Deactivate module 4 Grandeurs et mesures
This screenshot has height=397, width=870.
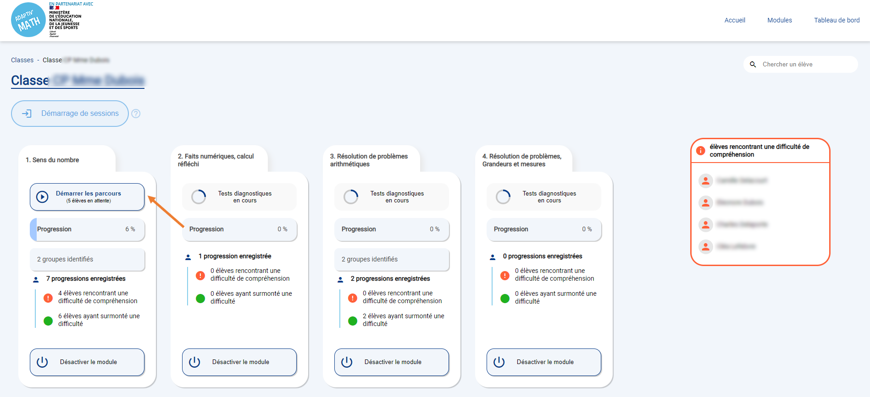[x=544, y=362]
